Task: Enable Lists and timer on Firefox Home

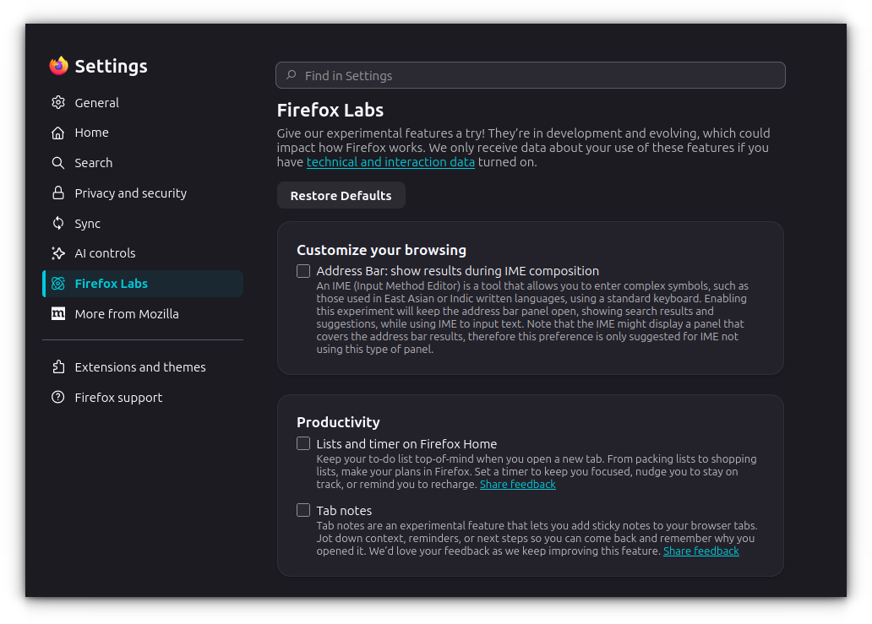Action: click(x=303, y=443)
